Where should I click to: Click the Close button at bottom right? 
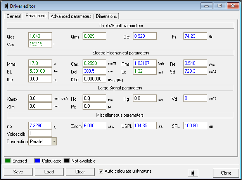tap(226, 173)
